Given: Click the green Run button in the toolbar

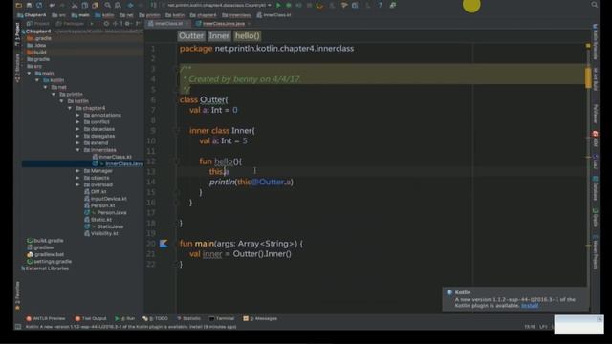Looking at the screenshot, I should [x=278, y=5].
